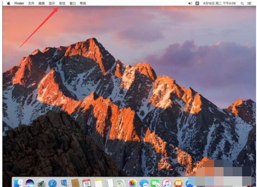257x187 pixels.
Task: Open the 帮助 menu
Action: click(x=83, y=3)
